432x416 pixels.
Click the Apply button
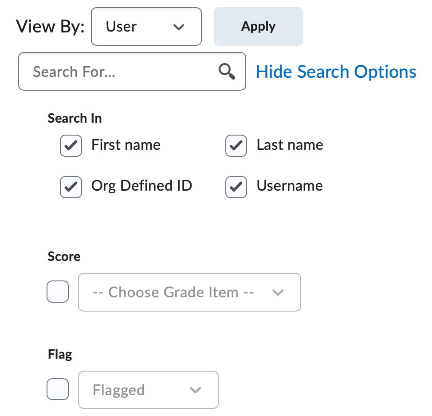[x=258, y=26]
